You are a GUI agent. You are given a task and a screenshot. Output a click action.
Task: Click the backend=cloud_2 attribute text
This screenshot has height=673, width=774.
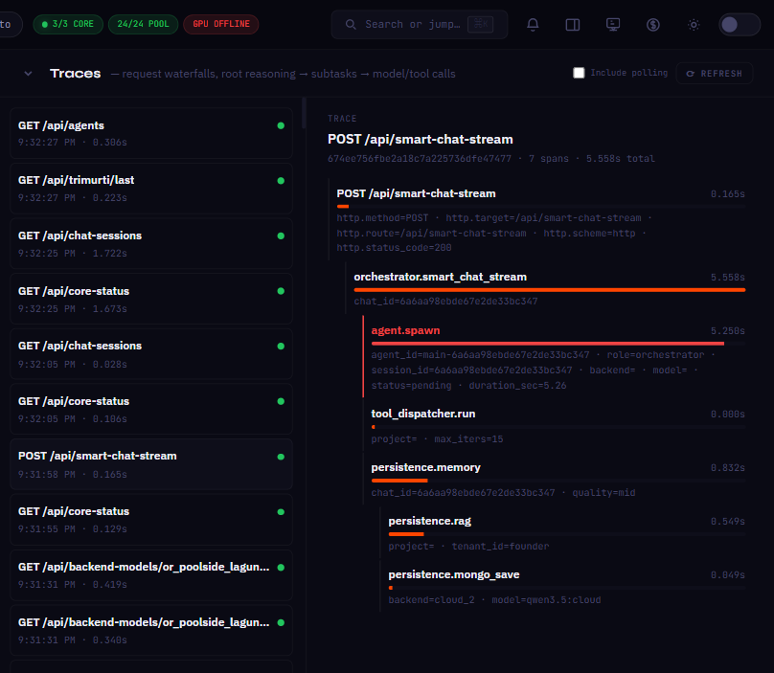(431, 600)
